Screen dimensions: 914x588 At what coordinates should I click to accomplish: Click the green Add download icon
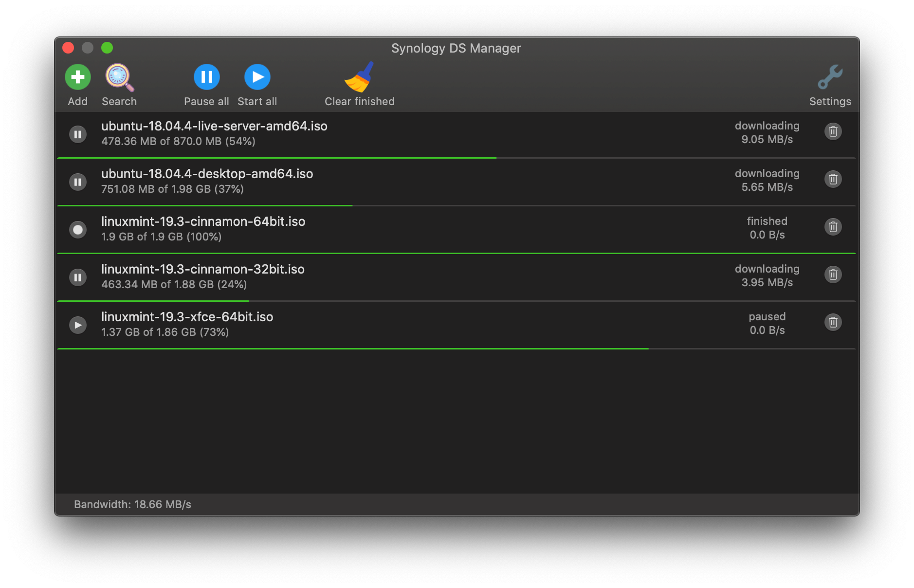(x=78, y=77)
